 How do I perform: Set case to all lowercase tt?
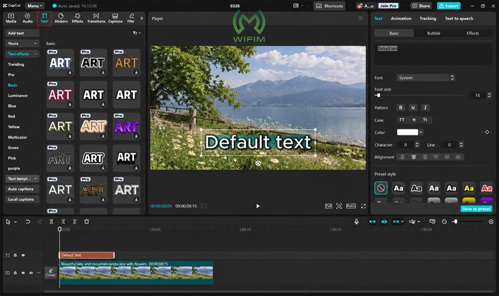point(414,120)
